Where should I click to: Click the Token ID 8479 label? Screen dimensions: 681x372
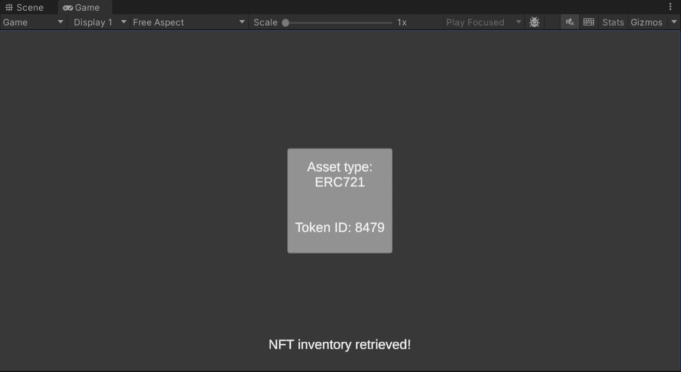339,227
